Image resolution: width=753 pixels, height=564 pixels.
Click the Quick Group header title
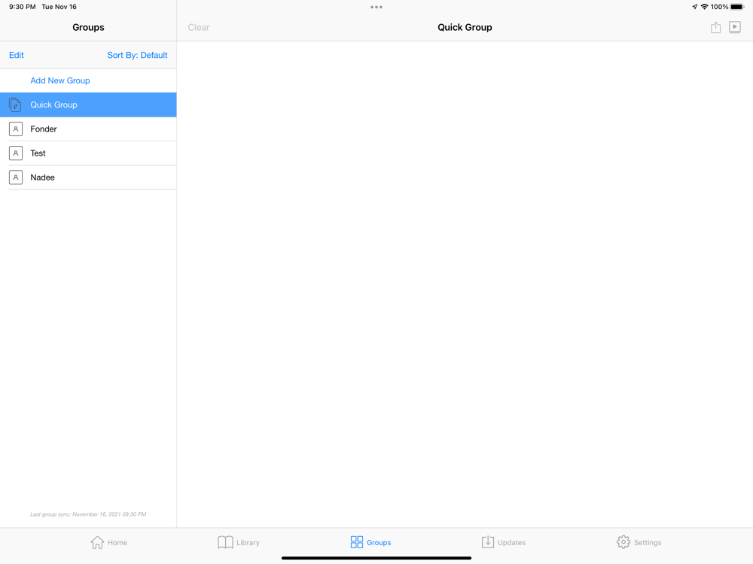465,27
